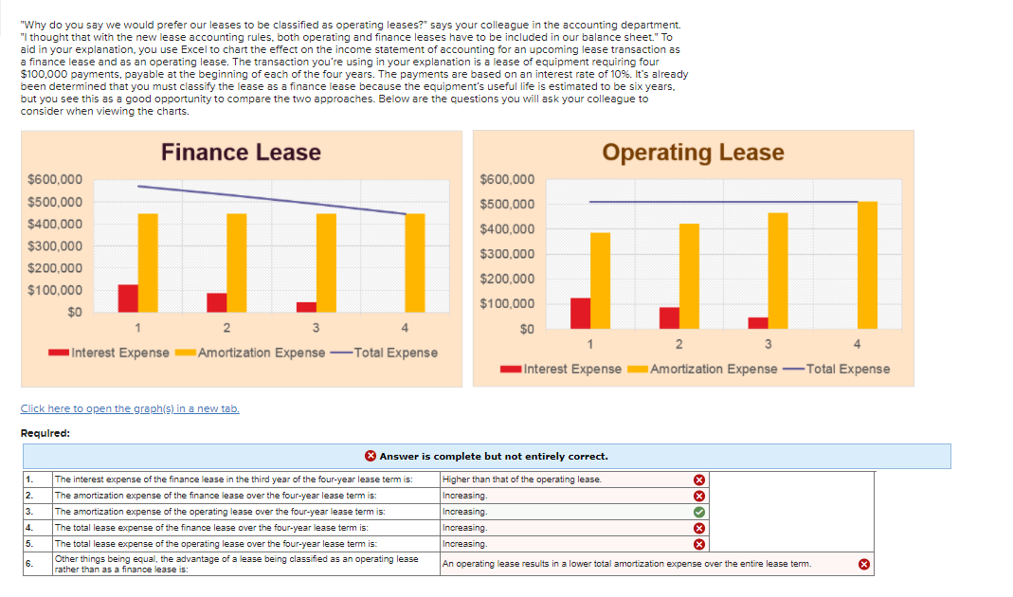Click Finance Lease year 1 amortization yellow bar

tap(148, 263)
